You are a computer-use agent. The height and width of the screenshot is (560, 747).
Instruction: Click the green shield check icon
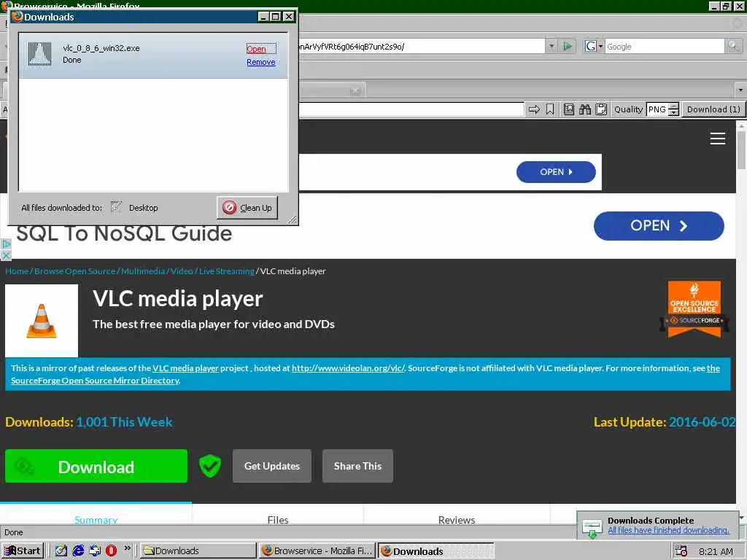point(209,466)
